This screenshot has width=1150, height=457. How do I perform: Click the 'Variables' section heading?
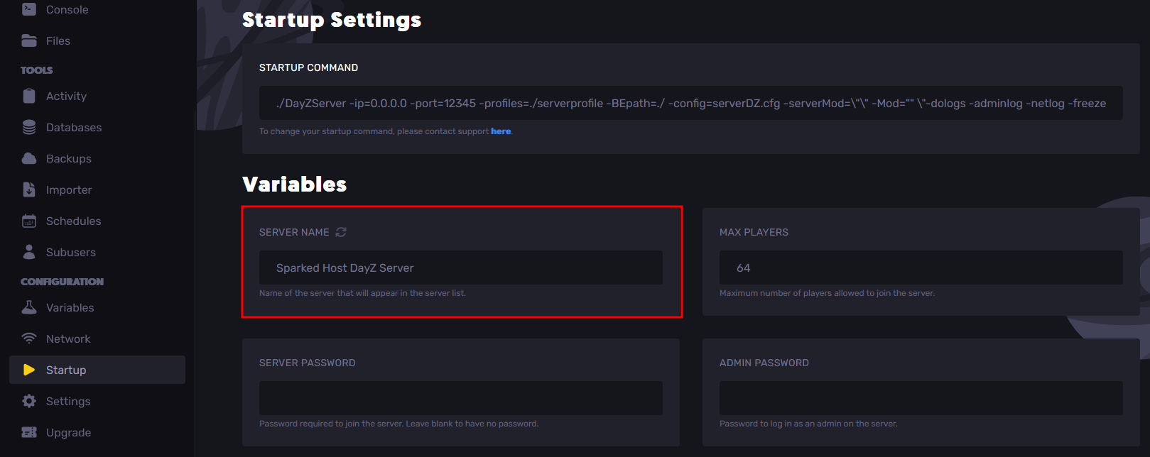[x=295, y=185]
